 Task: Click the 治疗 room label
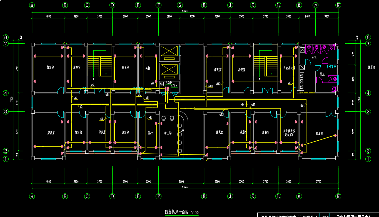coord(150,133)
